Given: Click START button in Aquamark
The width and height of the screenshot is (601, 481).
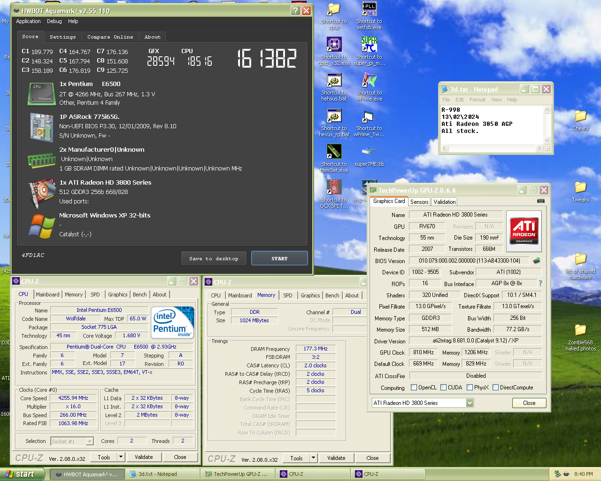Looking at the screenshot, I should click(279, 258).
